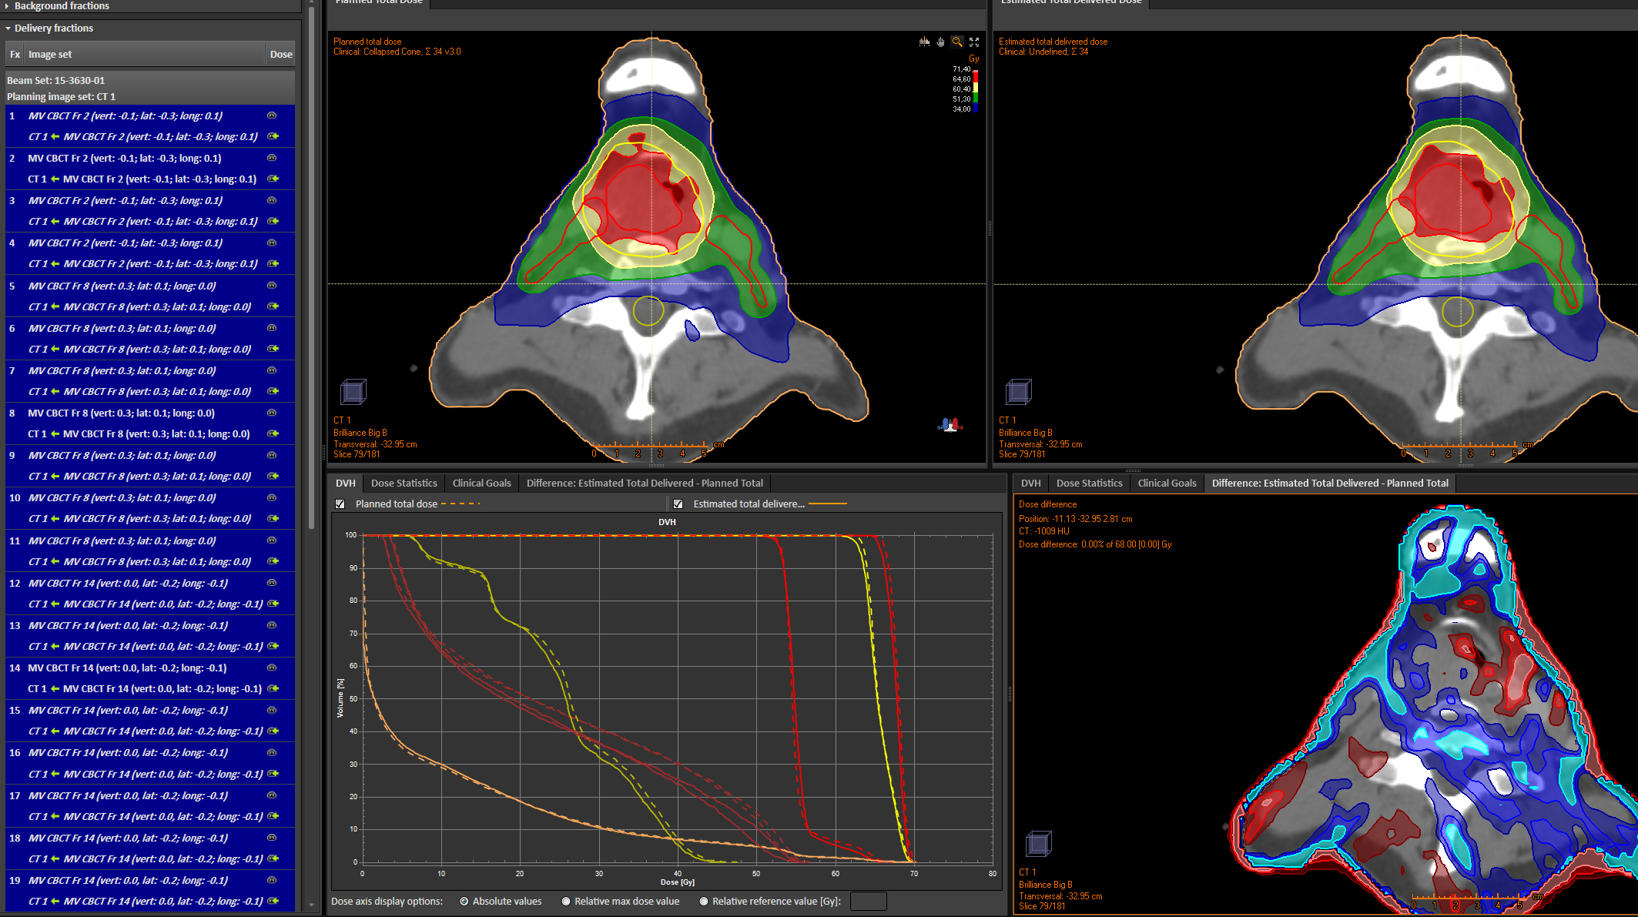Select the zoom magnifier tool in planned dose view
Image resolution: width=1638 pixels, height=917 pixels.
click(957, 42)
